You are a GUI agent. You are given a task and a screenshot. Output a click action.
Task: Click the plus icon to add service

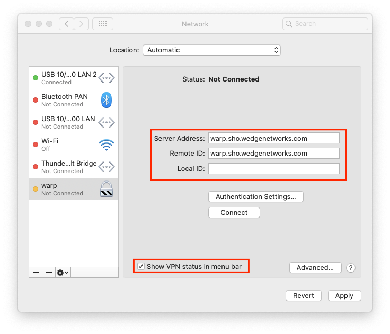tap(36, 272)
